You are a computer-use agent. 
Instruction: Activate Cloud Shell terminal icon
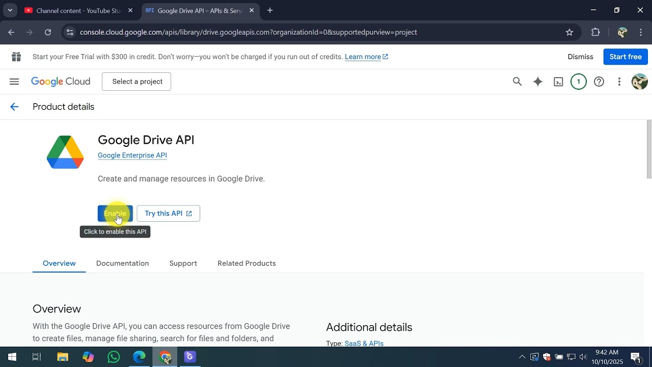tap(558, 82)
